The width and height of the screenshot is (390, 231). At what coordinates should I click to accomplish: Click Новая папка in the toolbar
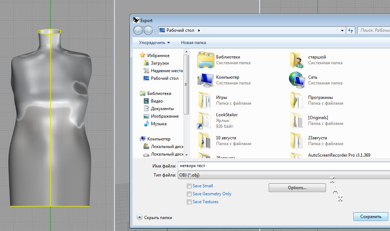coord(193,43)
